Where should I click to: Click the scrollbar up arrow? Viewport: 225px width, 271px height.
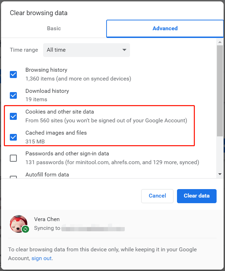[220, 42]
